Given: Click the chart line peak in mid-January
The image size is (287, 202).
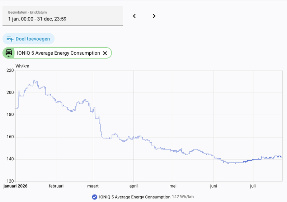Looking at the screenshot, I should [34, 81].
